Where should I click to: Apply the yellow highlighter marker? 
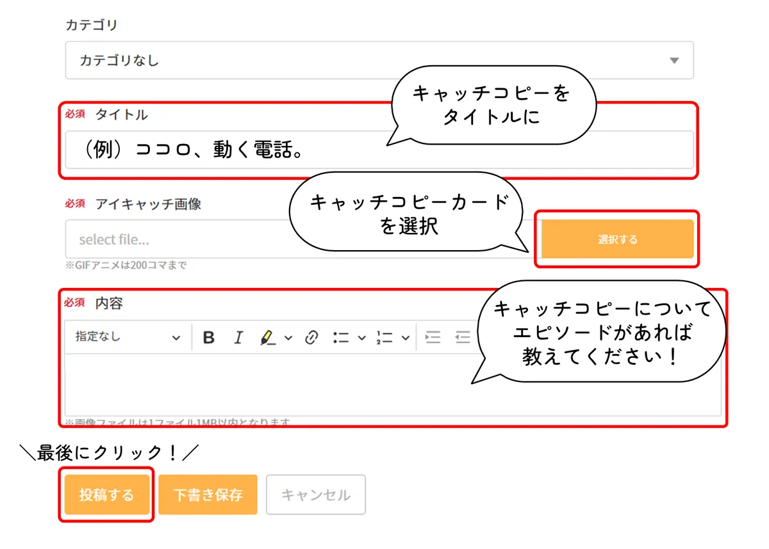[x=267, y=338]
